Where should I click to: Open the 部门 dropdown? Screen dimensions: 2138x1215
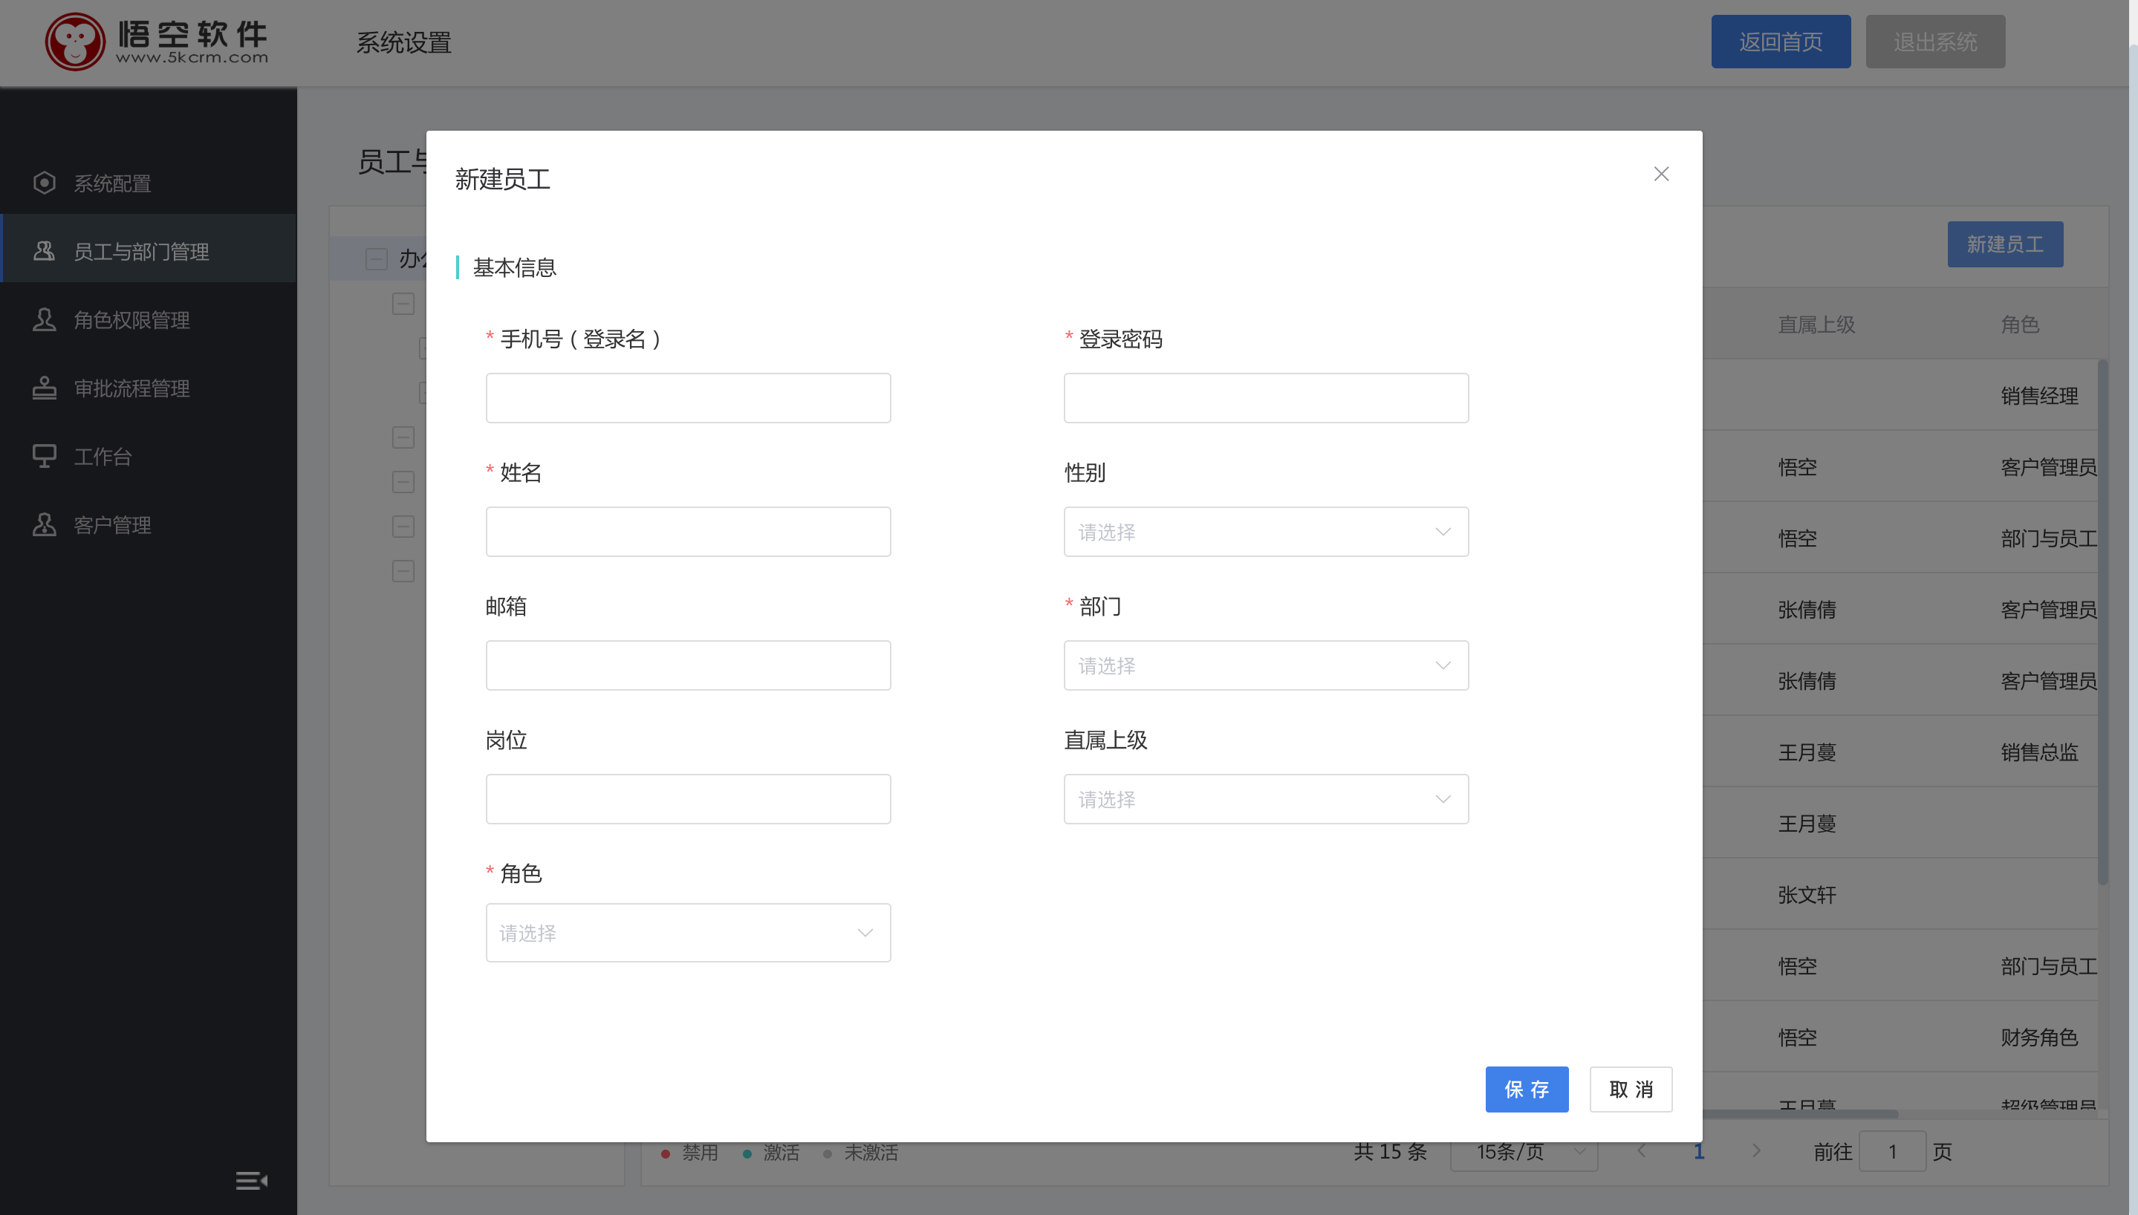[x=1266, y=665]
